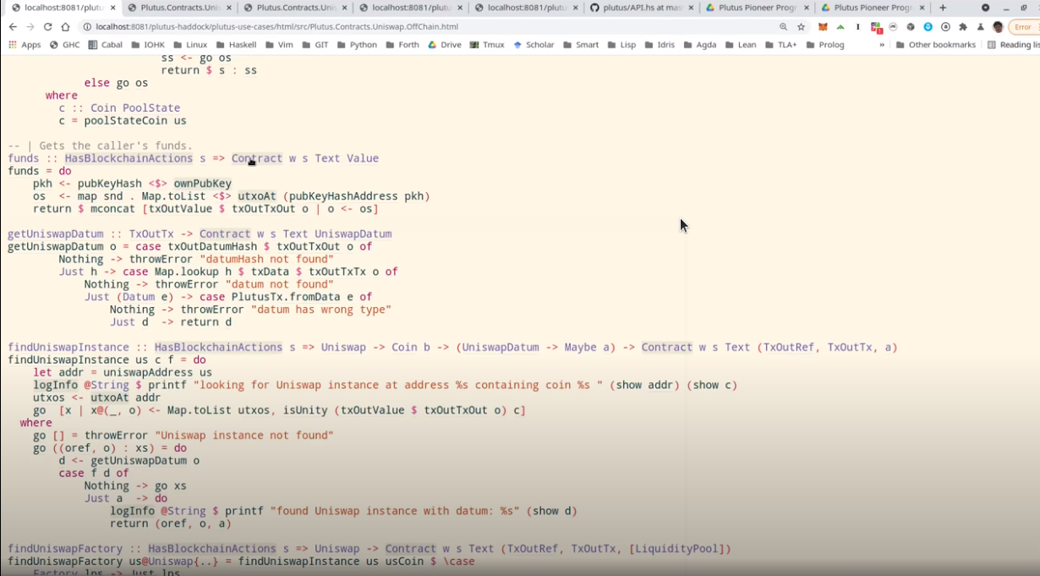Image resolution: width=1040 pixels, height=576 pixels.
Task: Expand the Haskell bookmarks folder
Action: pos(236,45)
